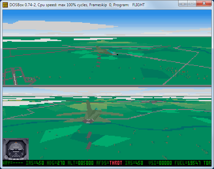Click the disabled maximize button

[x=192, y=4]
